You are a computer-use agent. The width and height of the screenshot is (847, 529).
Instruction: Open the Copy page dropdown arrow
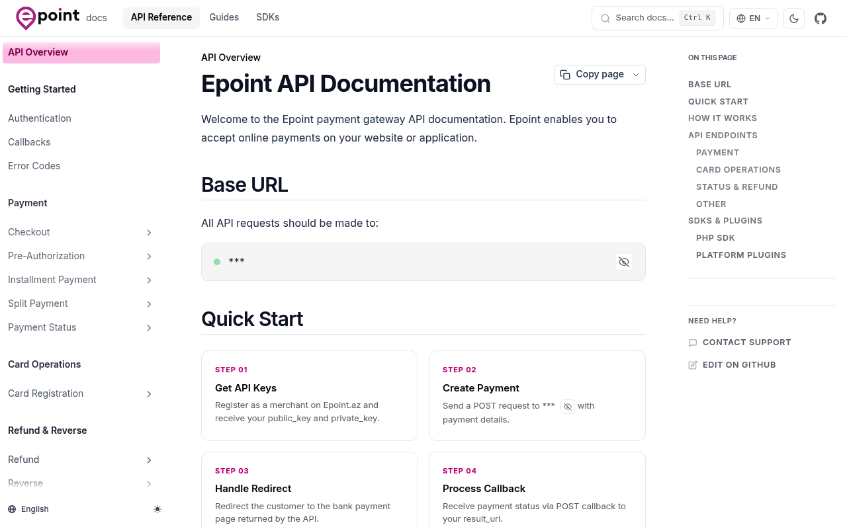point(636,75)
